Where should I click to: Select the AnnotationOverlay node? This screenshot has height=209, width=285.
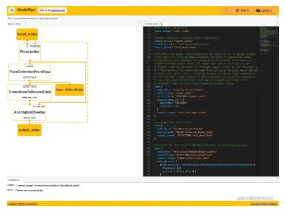pos(30,112)
